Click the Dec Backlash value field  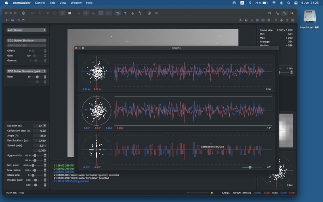coord(40,141)
